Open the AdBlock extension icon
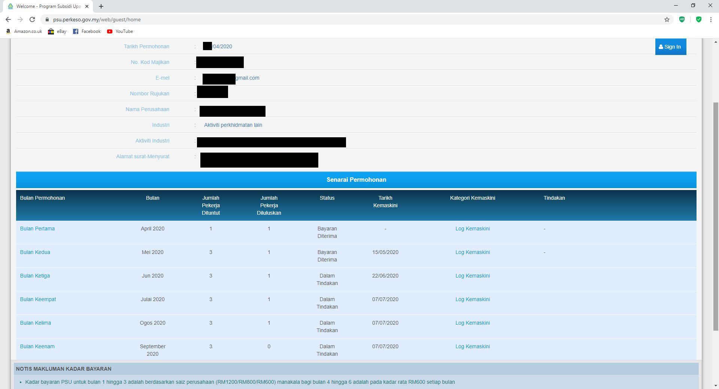Image resolution: width=719 pixels, height=389 pixels. [682, 19]
